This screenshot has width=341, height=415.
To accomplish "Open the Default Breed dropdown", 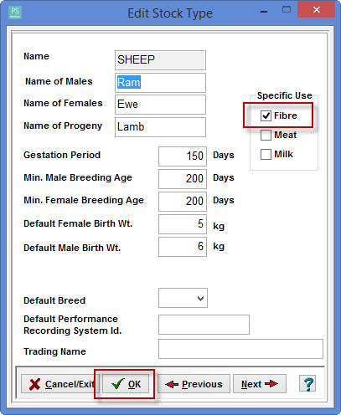I will tap(183, 298).
